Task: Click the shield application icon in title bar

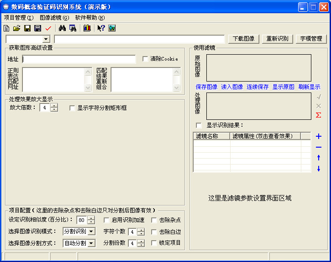Action: (x=5, y=7)
